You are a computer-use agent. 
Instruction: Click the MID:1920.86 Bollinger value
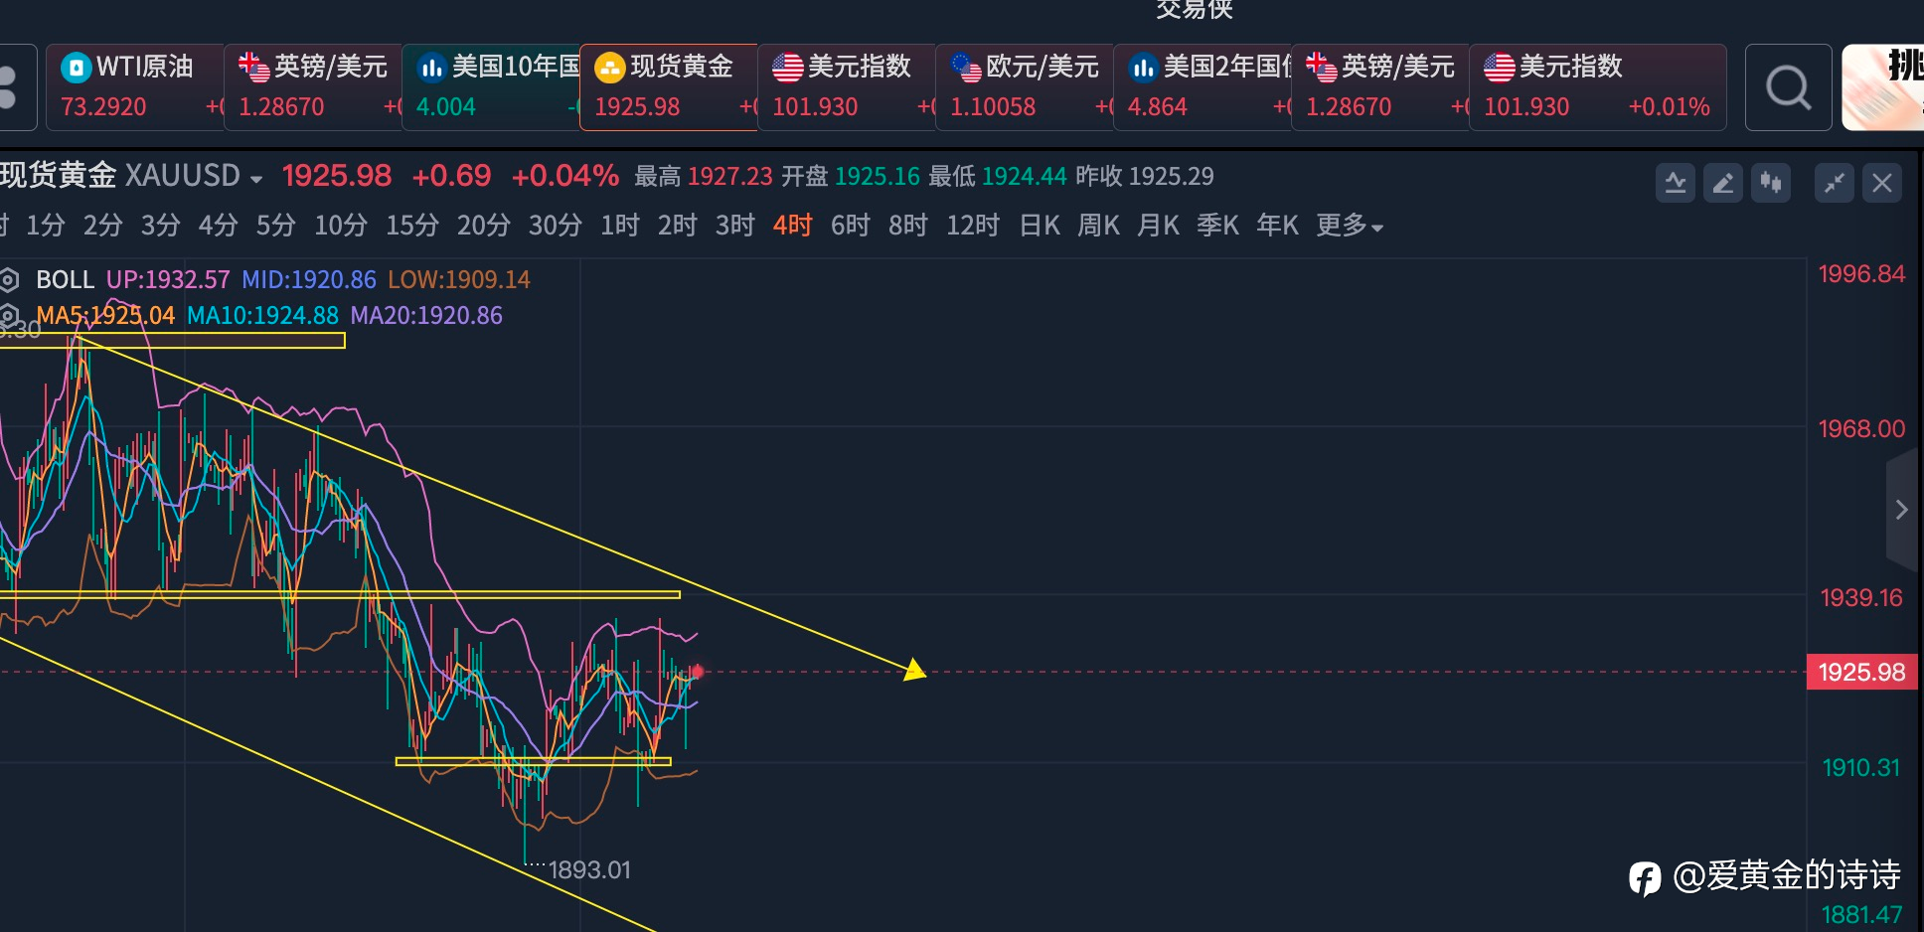click(x=309, y=279)
